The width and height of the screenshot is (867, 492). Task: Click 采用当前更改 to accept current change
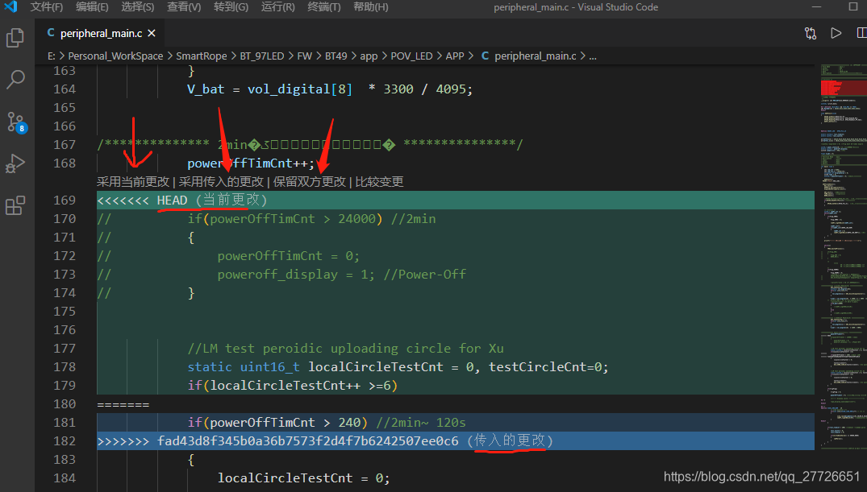point(133,182)
